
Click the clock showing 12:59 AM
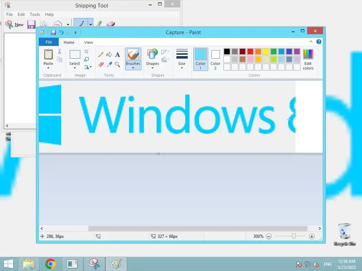coord(346,261)
